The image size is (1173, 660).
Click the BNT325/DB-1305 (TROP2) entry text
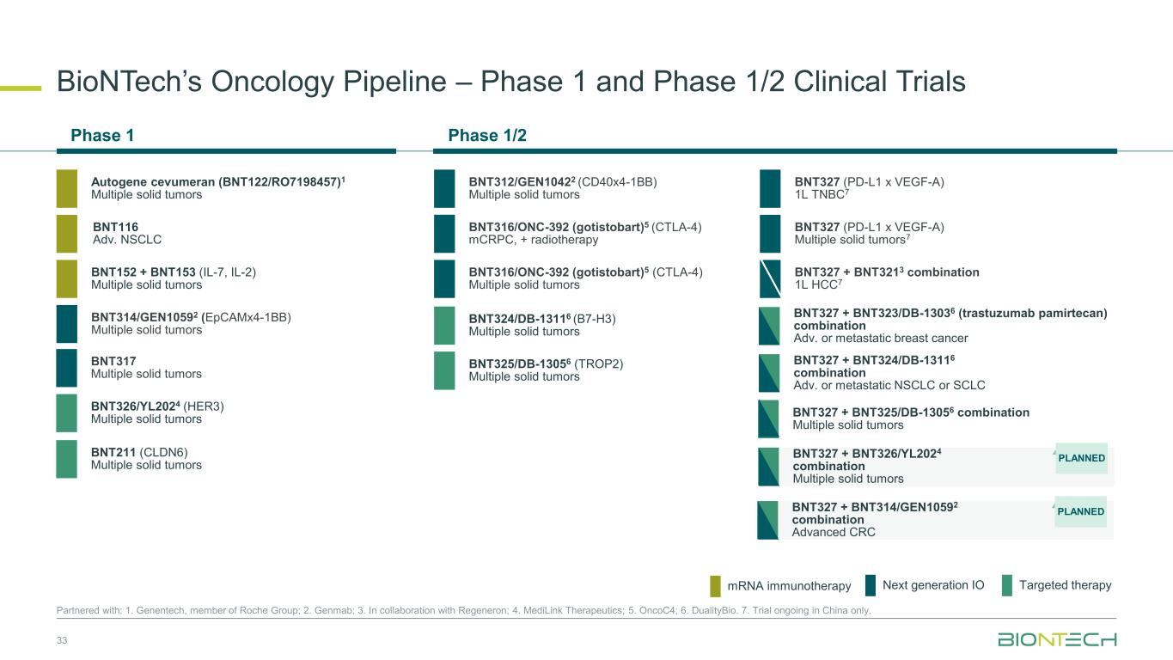[546, 370]
